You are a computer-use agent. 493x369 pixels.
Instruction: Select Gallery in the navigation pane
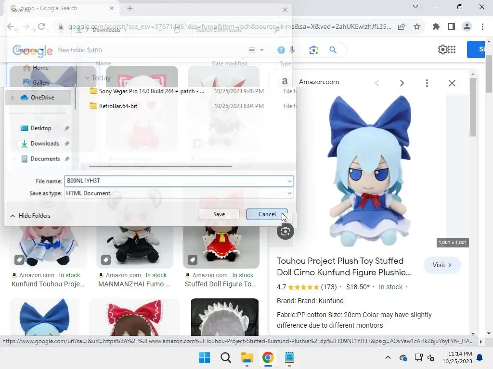37,83
